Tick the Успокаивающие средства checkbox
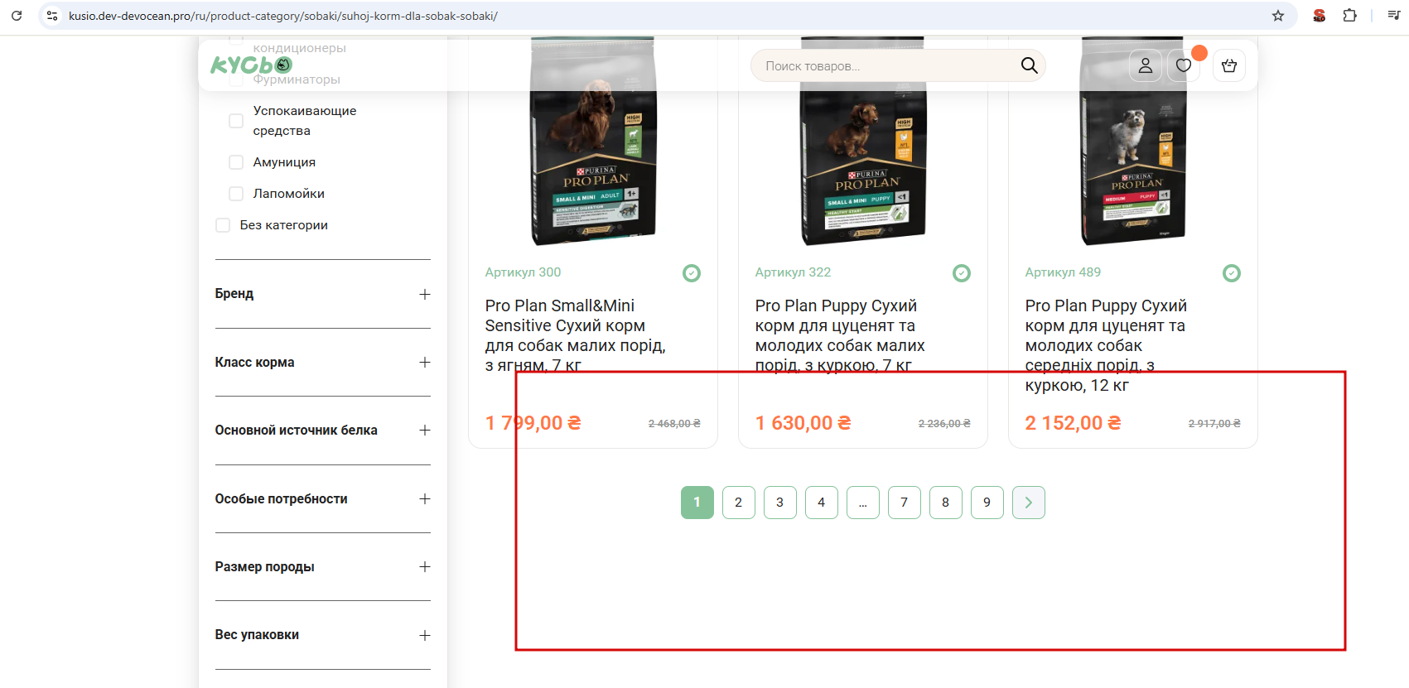 (236, 121)
